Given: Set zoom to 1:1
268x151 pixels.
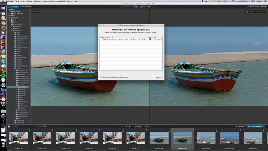Looking at the screenshot, I should point(144,7).
